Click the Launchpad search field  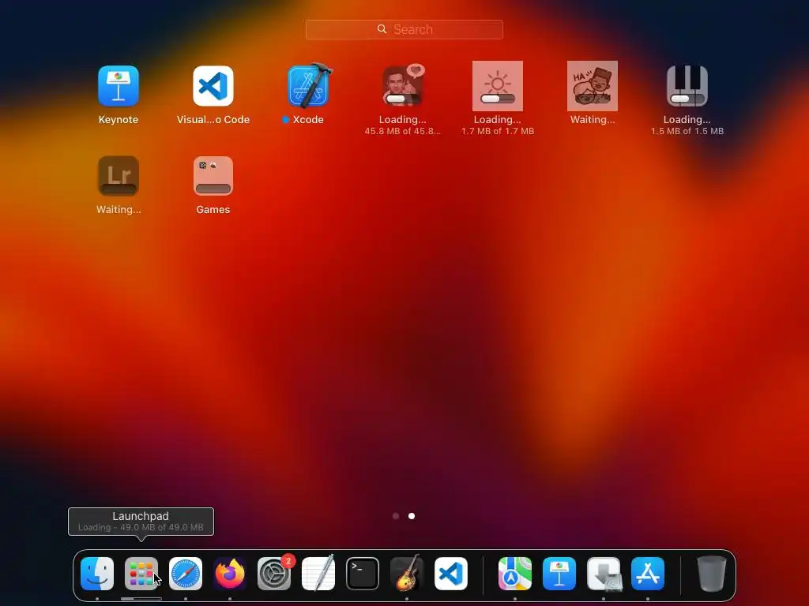point(404,29)
